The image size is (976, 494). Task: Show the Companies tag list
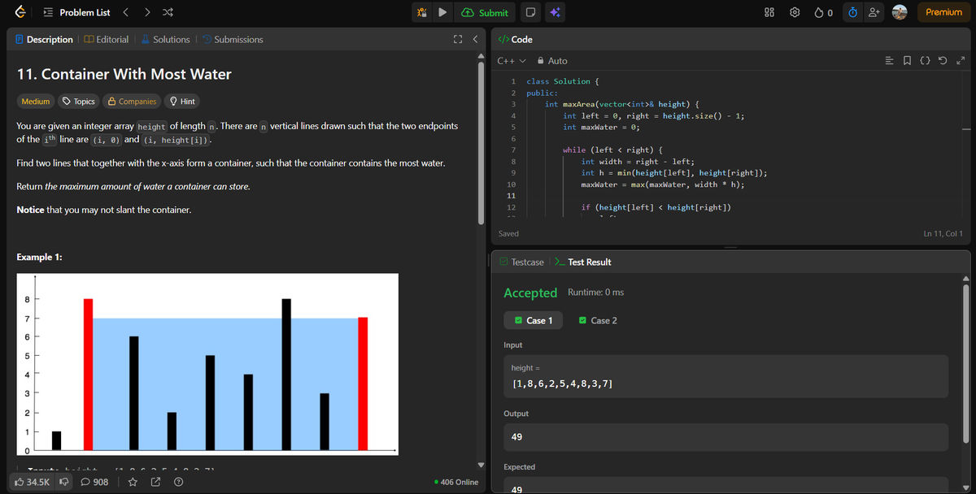click(x=132, y=102)
